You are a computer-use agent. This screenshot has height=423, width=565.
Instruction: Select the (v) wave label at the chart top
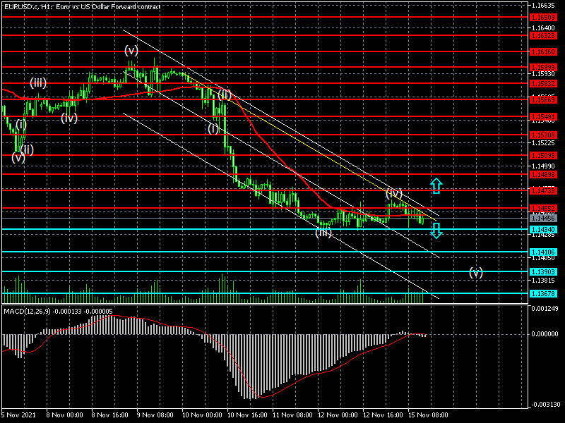click(x=131, y=50)
